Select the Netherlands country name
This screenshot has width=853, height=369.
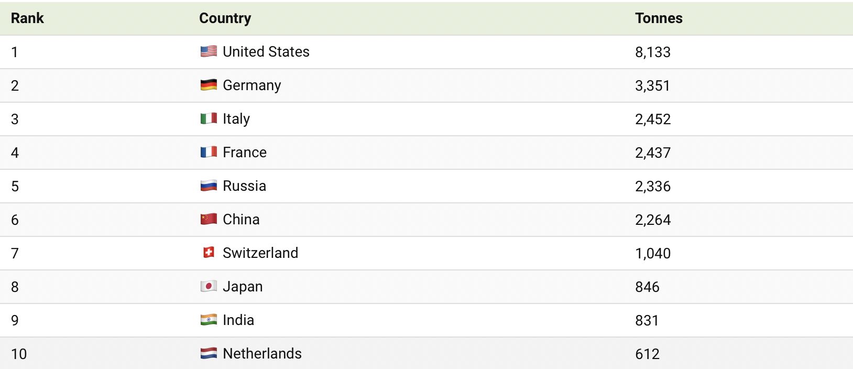tap(263, 353)
